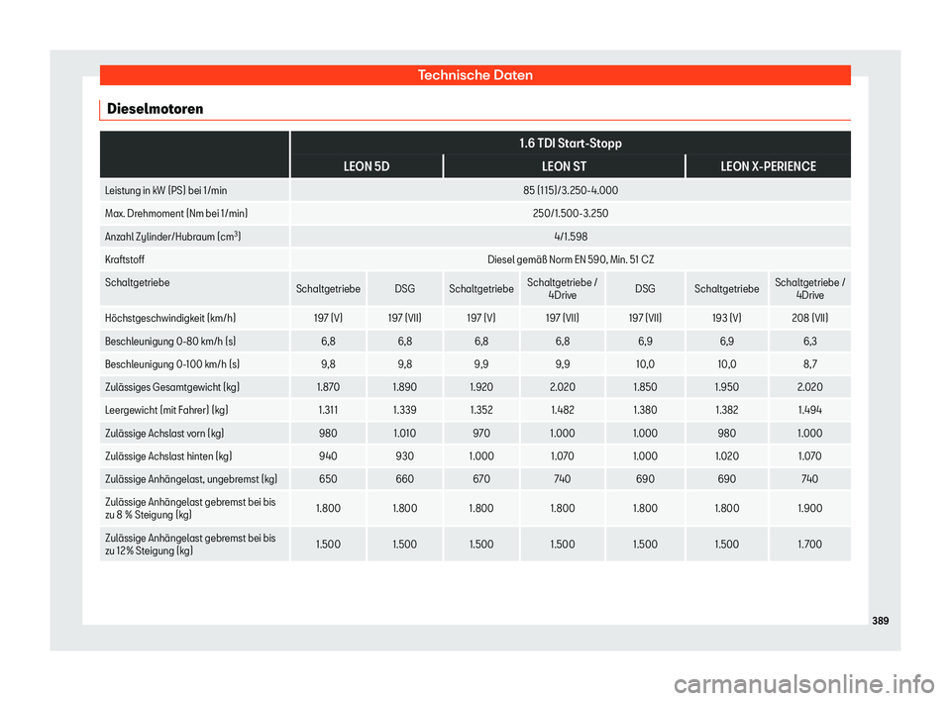
Task: Select the top speed value '193 (V)'
Action: pyautogui.click(x=726, y=318)
